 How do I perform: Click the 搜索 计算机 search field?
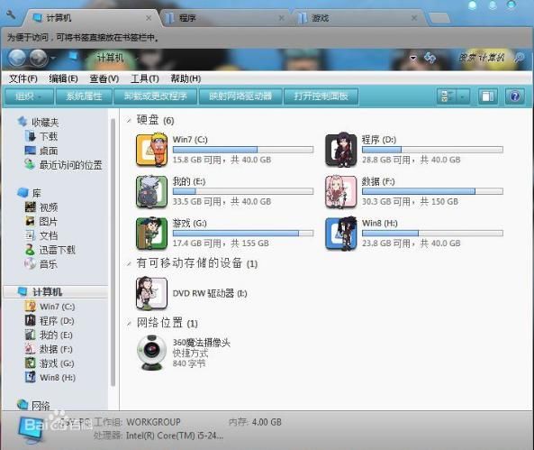coord(481,58)
